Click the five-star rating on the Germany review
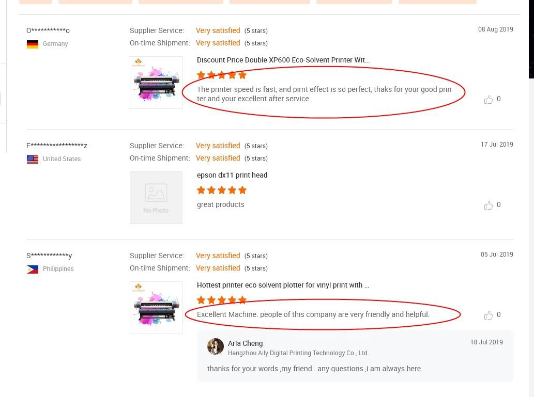 [222, 75]
